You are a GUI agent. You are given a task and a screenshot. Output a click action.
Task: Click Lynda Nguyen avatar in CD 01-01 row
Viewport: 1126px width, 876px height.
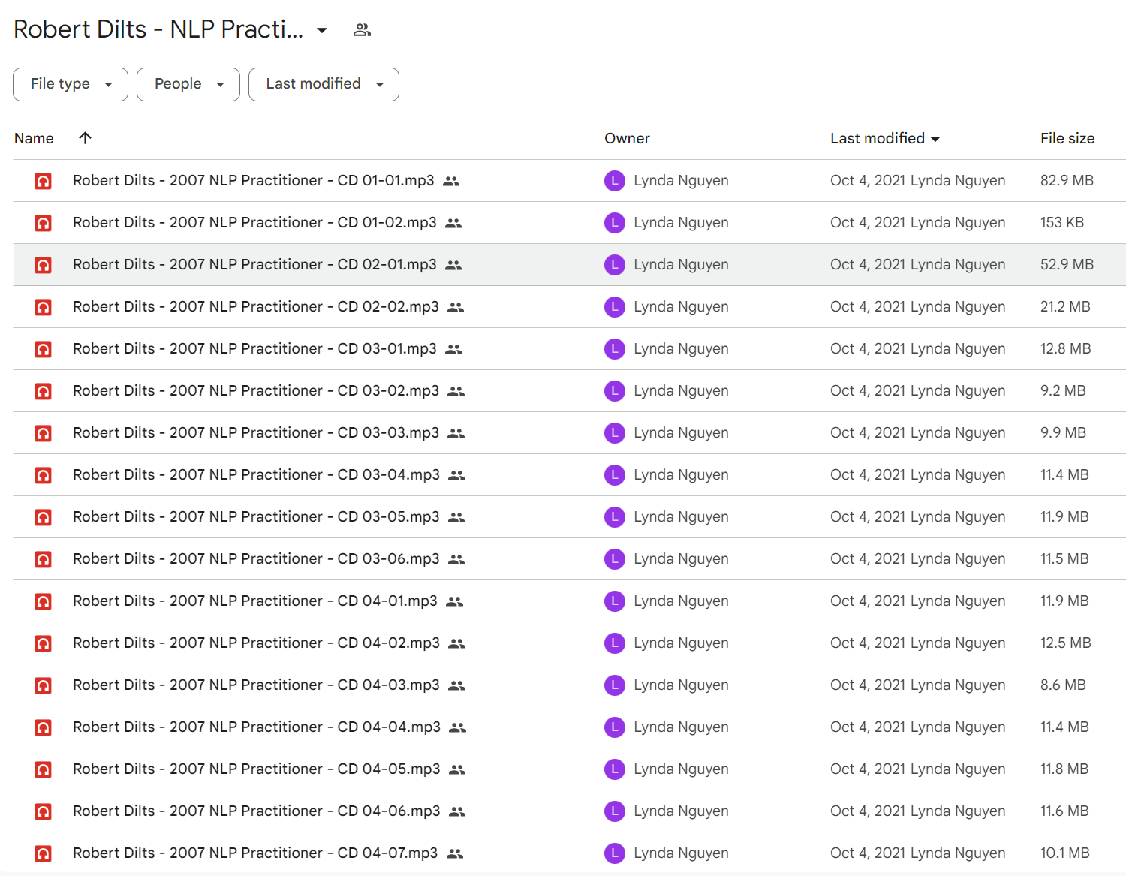click(615, 181)
